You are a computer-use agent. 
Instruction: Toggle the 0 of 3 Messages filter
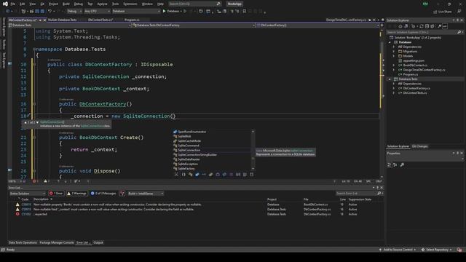point(103,194)
